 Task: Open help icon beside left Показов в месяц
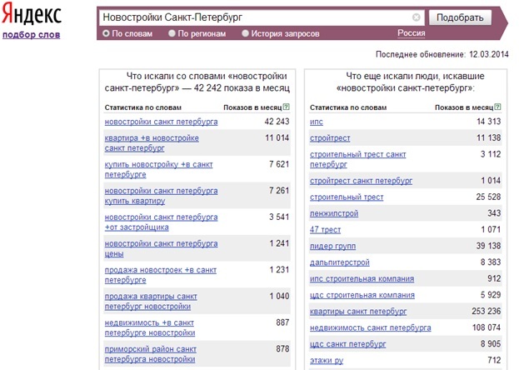coord(287,107)
